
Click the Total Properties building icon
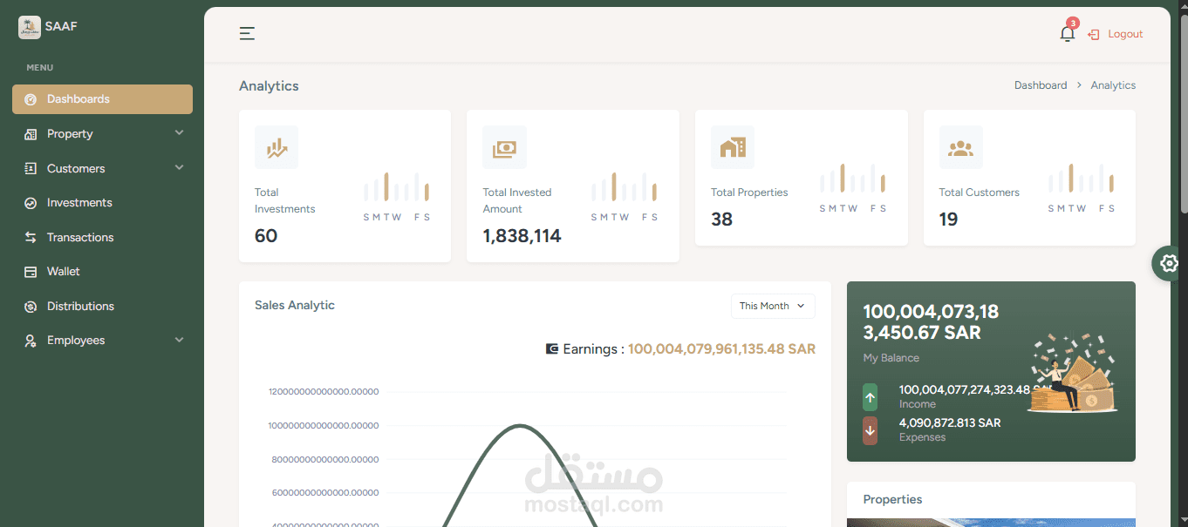[x=733, y=147]
